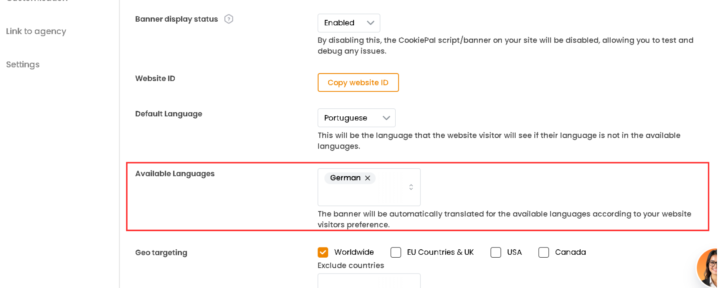Click the Banner display status label
This screenshot has height=288, width=728.
[177, 19]
